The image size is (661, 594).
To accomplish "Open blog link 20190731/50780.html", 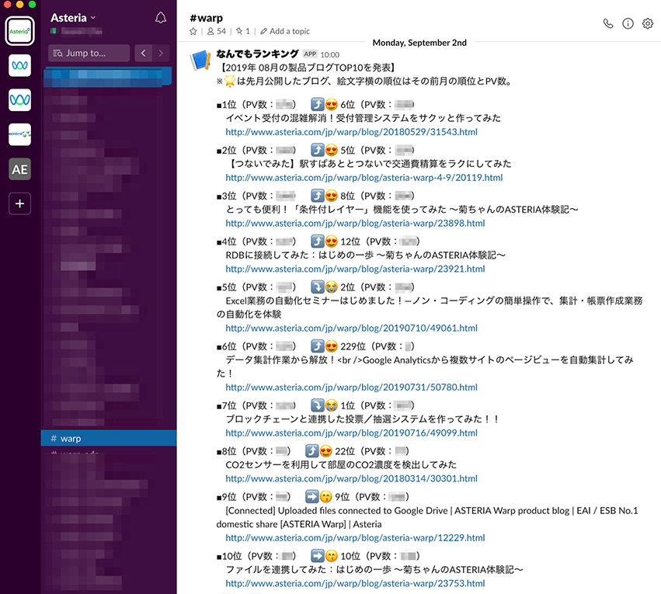I will pyautogui.click(x=352, y=387).
